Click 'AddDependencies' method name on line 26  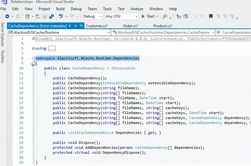(x=102, y=148)
